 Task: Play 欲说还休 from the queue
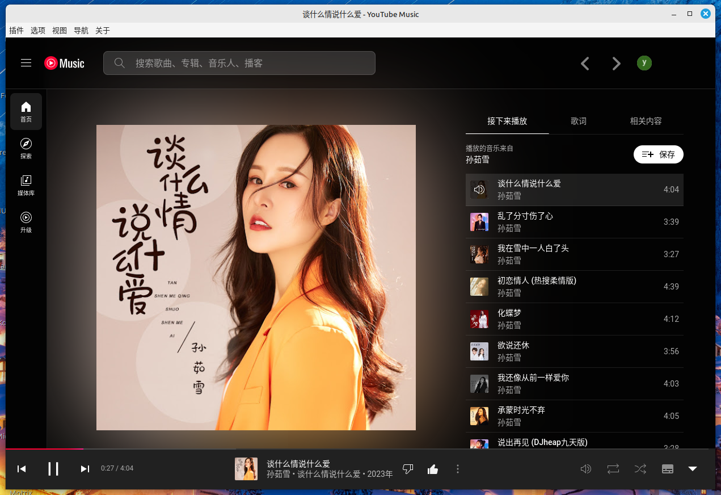coord(575,351)
